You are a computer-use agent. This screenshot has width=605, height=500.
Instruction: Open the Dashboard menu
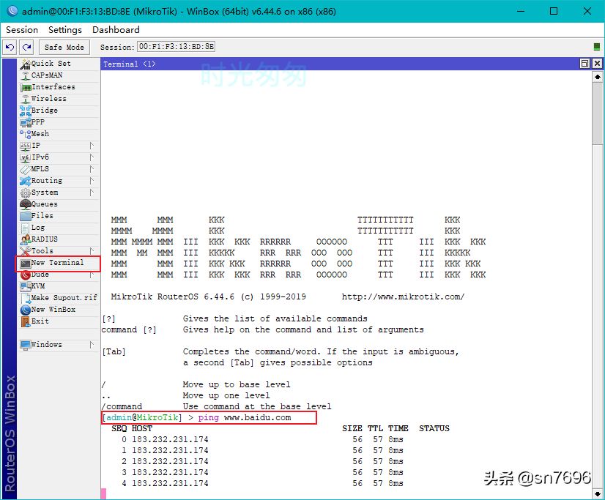[116, 30]
